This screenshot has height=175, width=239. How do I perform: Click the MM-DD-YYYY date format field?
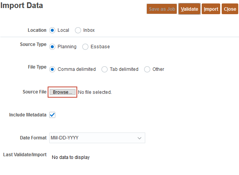tap(92, 138)
